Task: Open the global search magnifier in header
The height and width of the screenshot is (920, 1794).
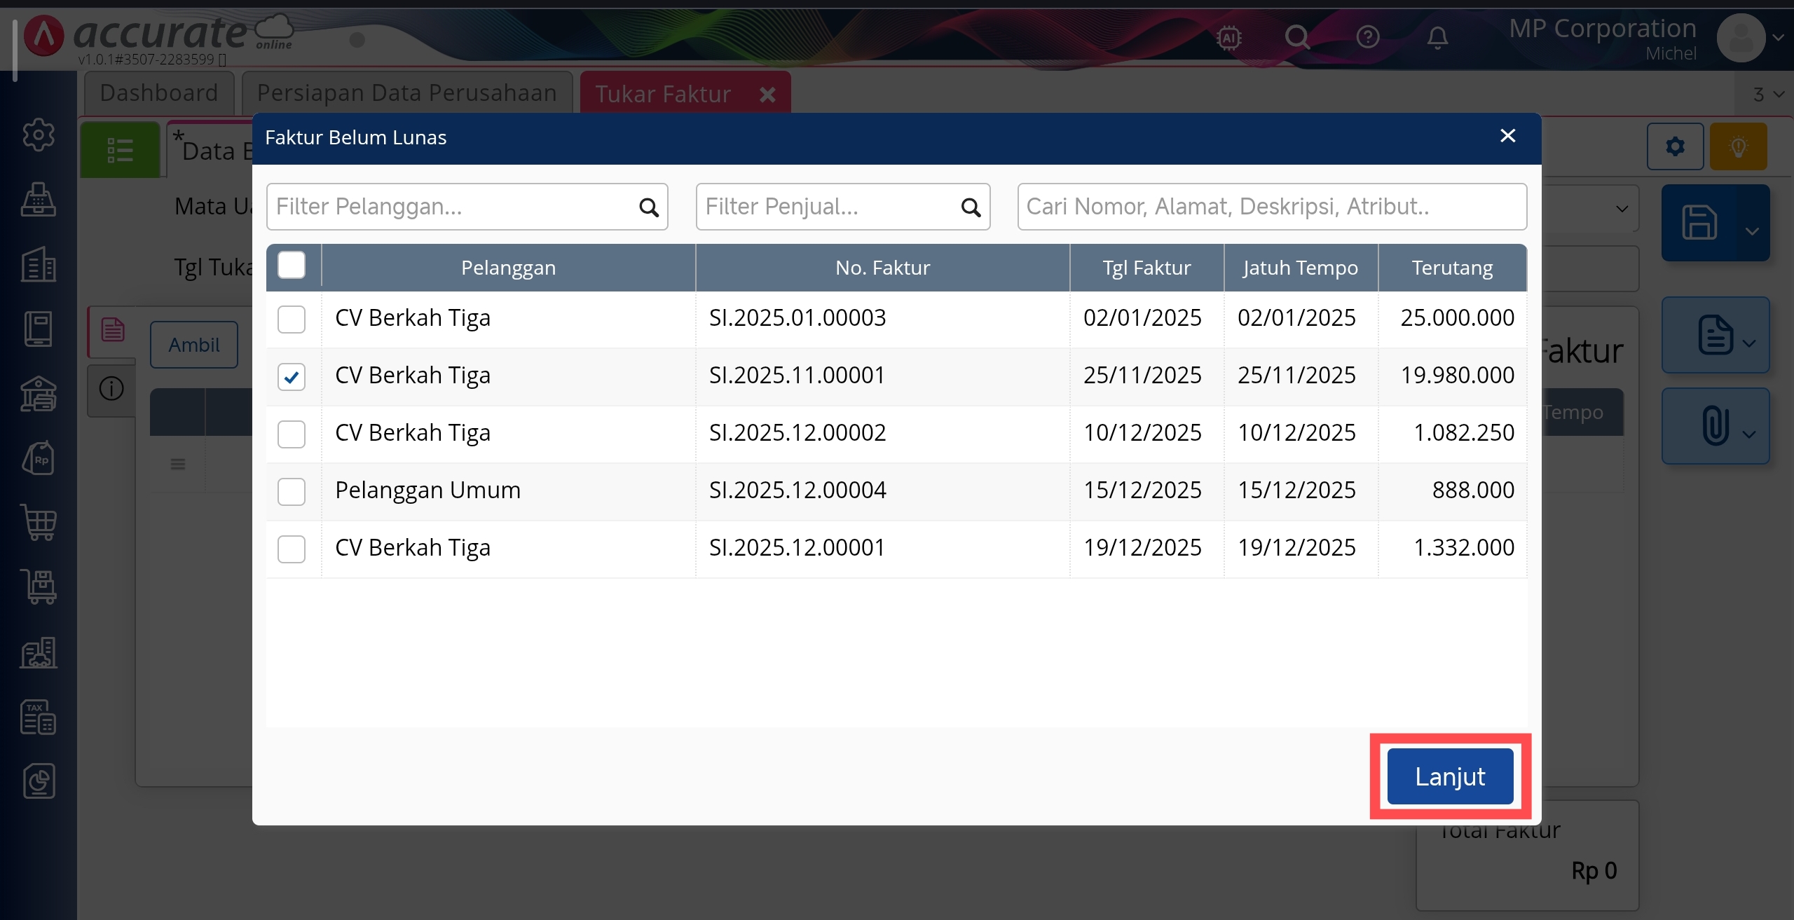Action: [1297, 37]
